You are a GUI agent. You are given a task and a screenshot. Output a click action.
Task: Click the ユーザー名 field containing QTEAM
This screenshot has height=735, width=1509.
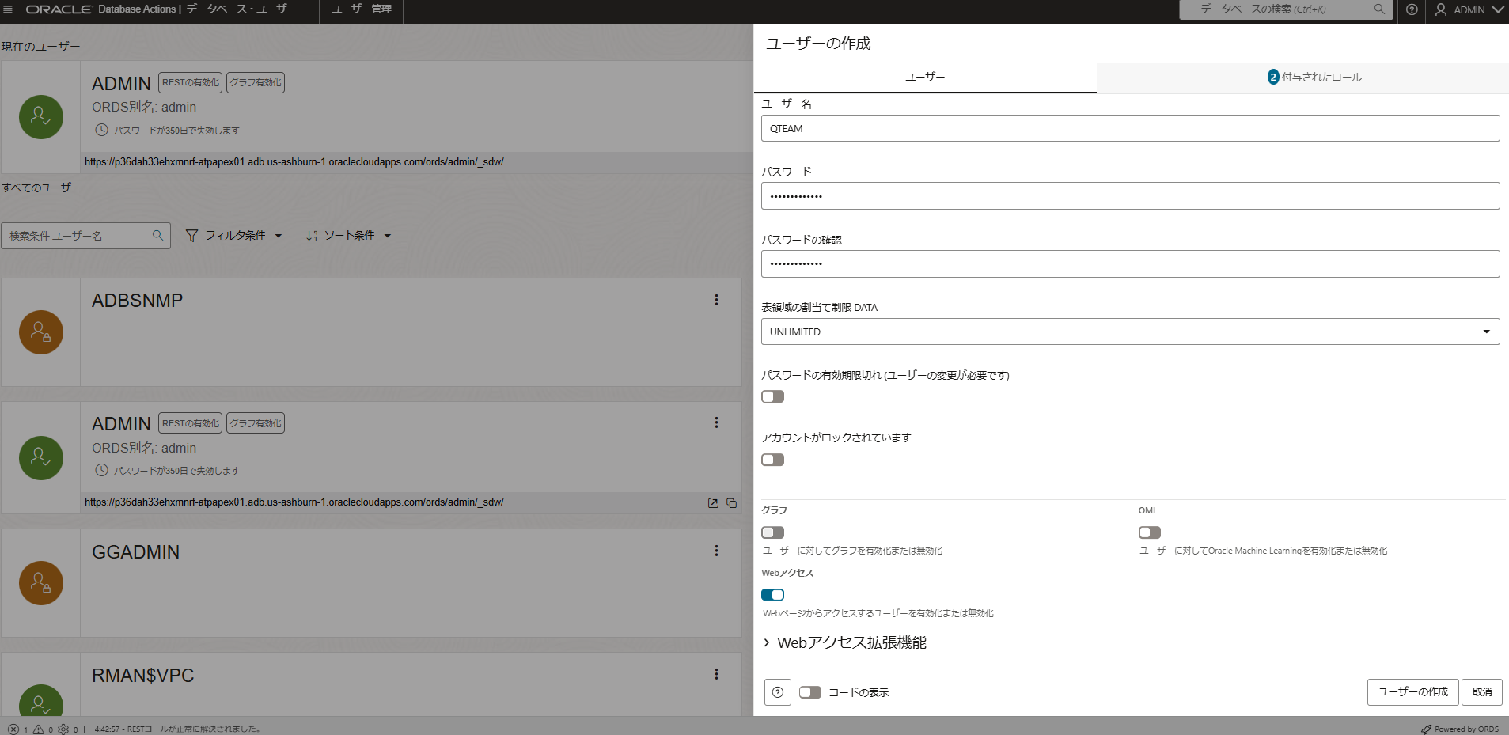pyautogui.click(x=1130, y=128)
